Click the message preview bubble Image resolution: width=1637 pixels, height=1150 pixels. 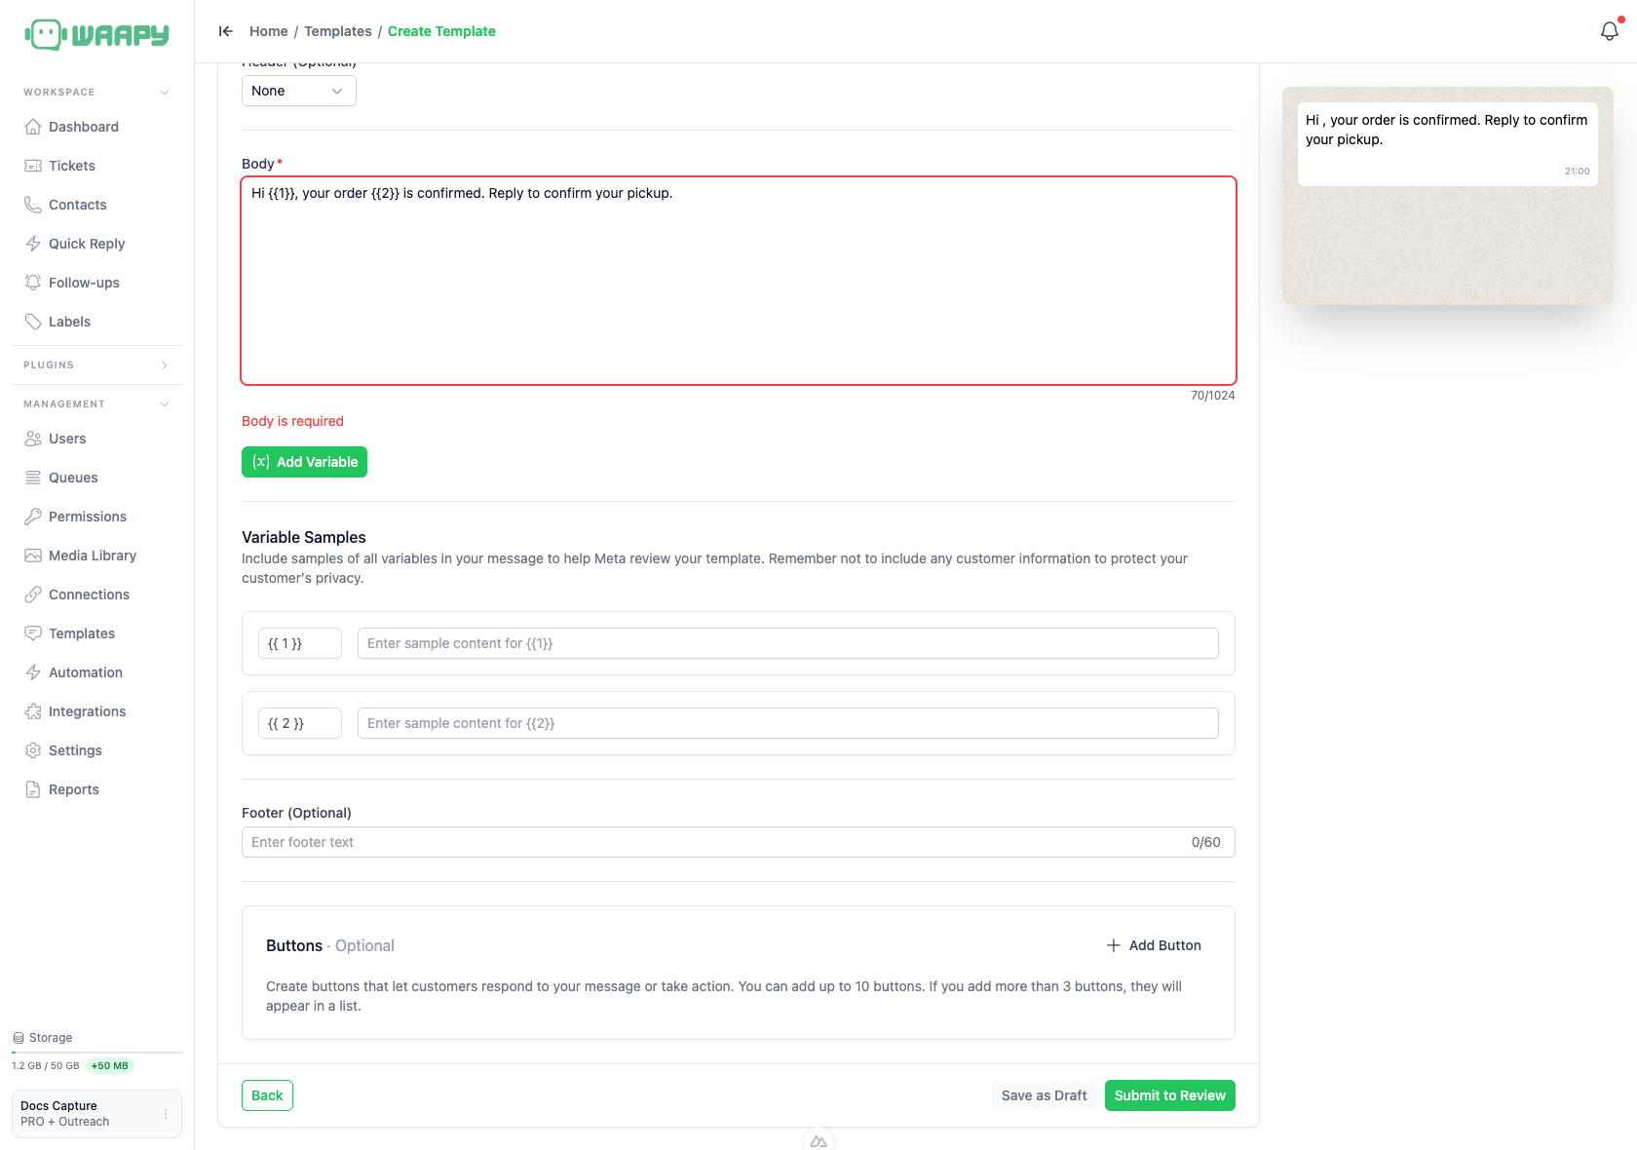point(1447,143)
